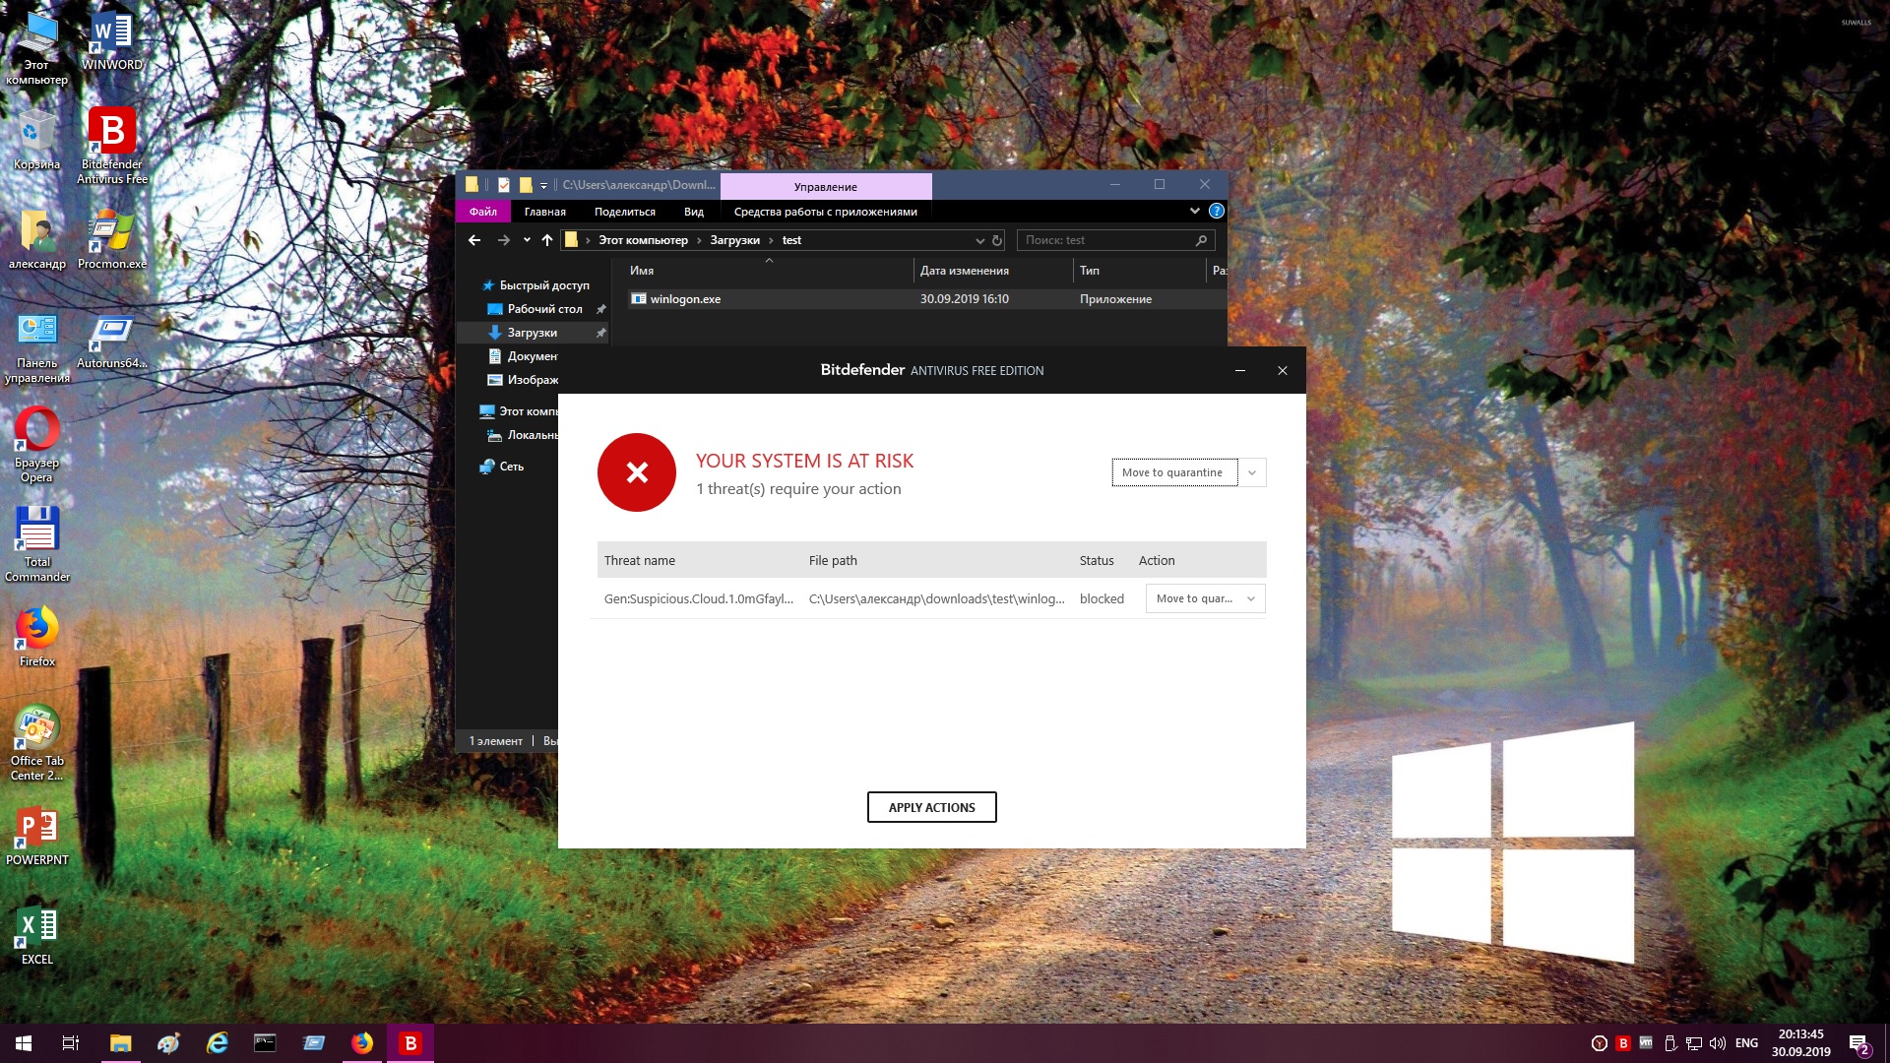Expand the Explorer ribbon chevron

[x=1194, y=212]
